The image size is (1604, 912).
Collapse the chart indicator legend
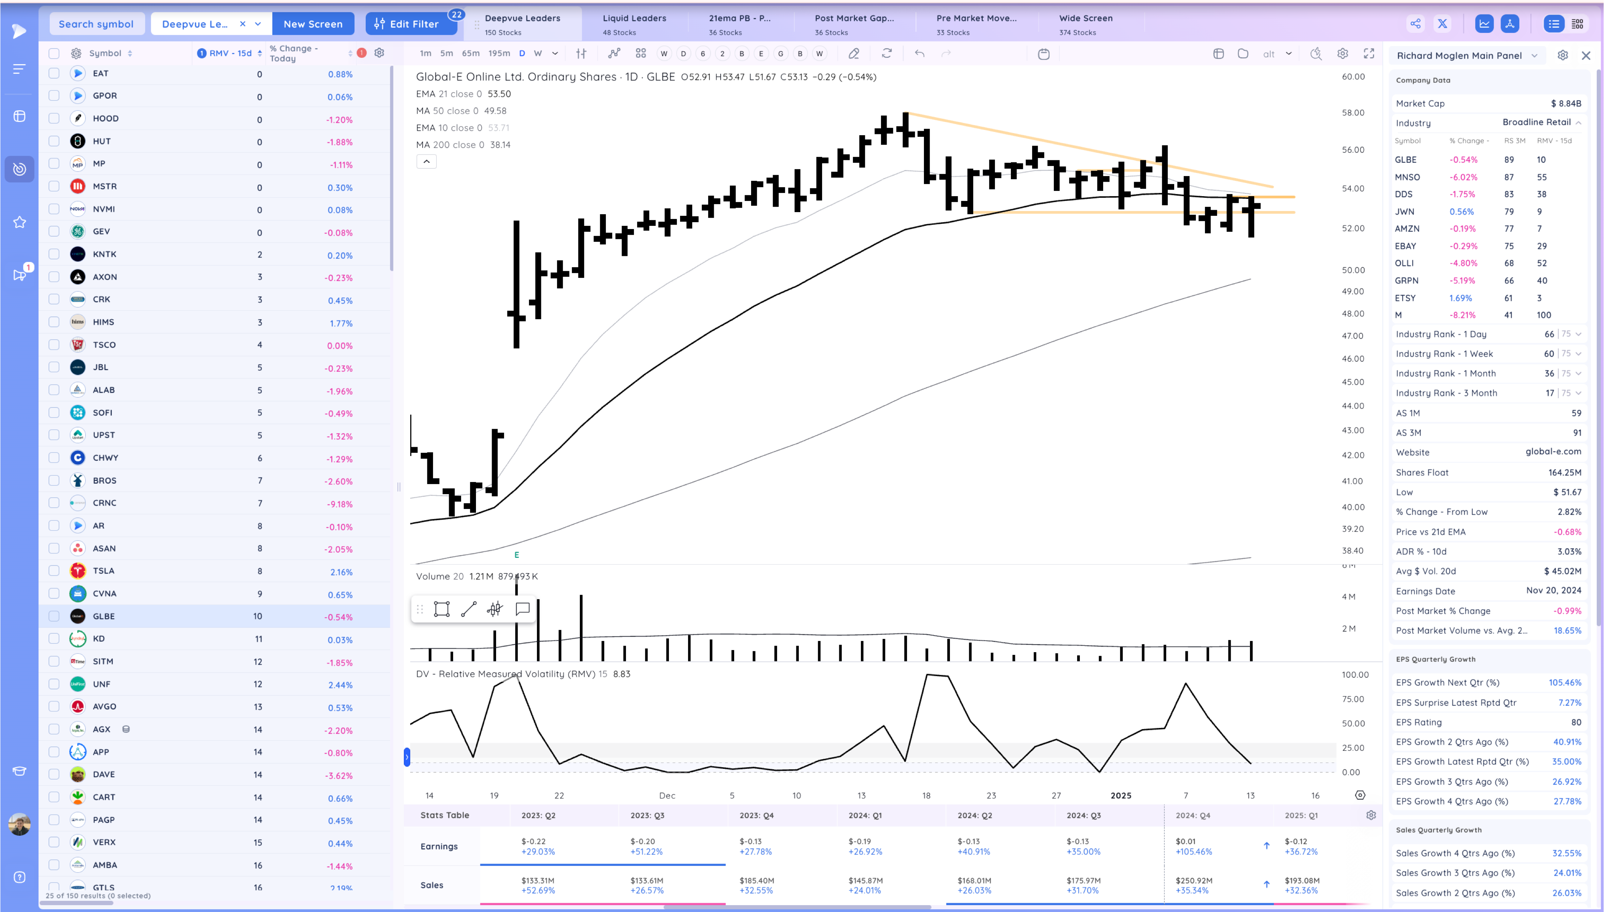[426, 162]
